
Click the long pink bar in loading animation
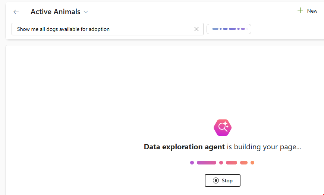pyautogui.click(x=207, y=163)
